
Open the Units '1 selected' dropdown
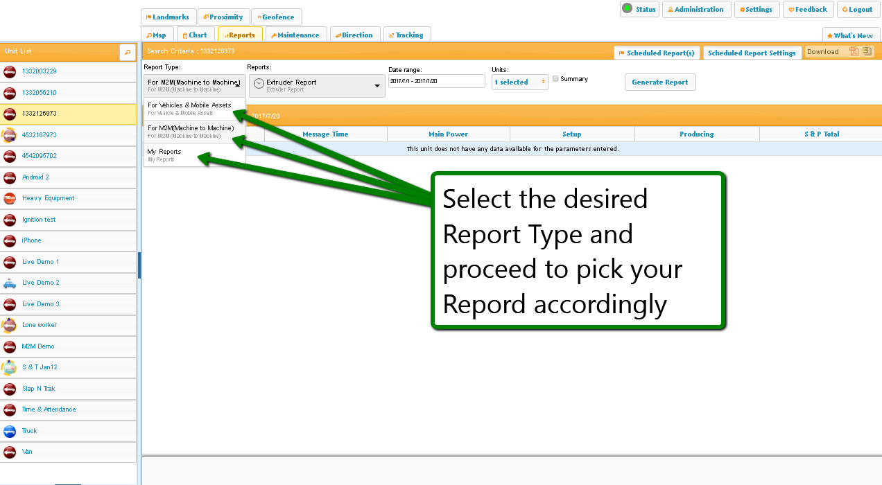point(519,82)
